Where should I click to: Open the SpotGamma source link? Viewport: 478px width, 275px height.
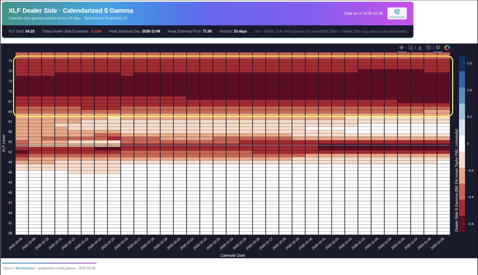click(25, 268)
